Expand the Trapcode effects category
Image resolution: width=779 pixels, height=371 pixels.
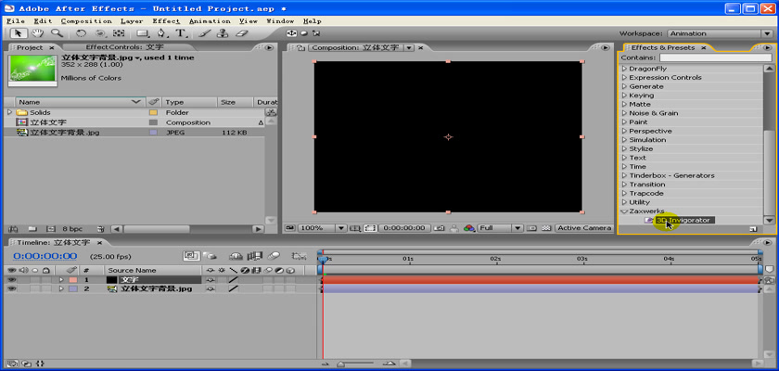625,193
